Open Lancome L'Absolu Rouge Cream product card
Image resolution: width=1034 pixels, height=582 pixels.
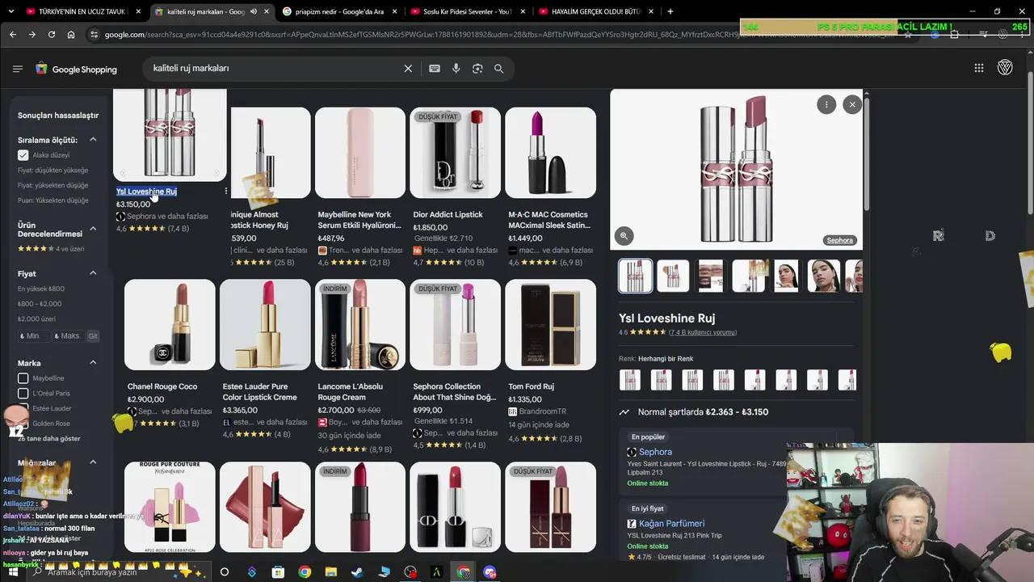point(359,366)
